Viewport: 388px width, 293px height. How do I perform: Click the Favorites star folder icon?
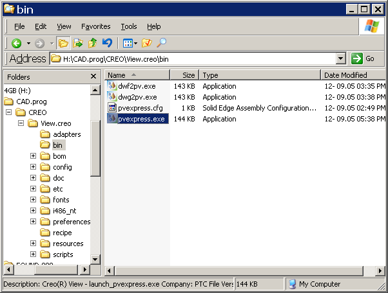(147, 43)
